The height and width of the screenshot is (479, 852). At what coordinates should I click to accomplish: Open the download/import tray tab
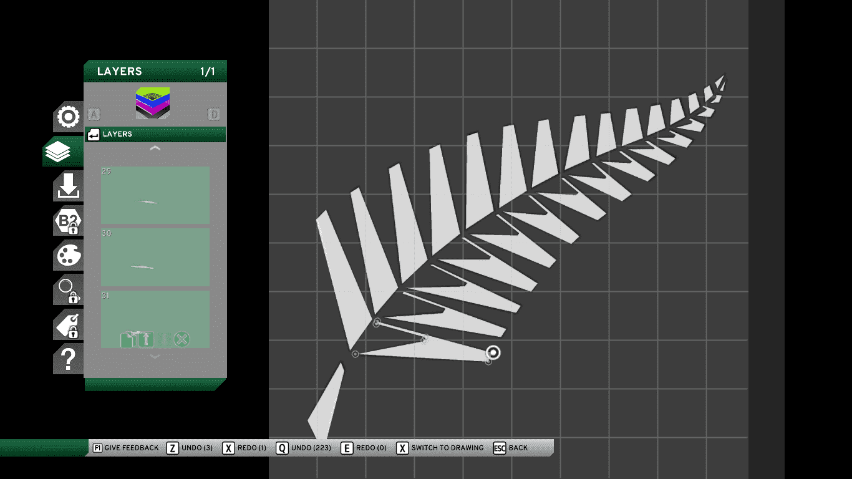(x=67, y=186)
